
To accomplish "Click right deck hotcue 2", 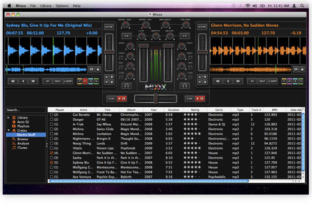I will coord(289,81).
